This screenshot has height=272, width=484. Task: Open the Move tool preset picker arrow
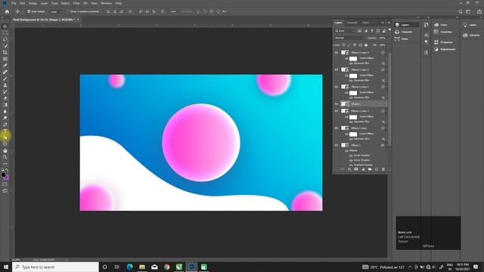coord(23,12)
